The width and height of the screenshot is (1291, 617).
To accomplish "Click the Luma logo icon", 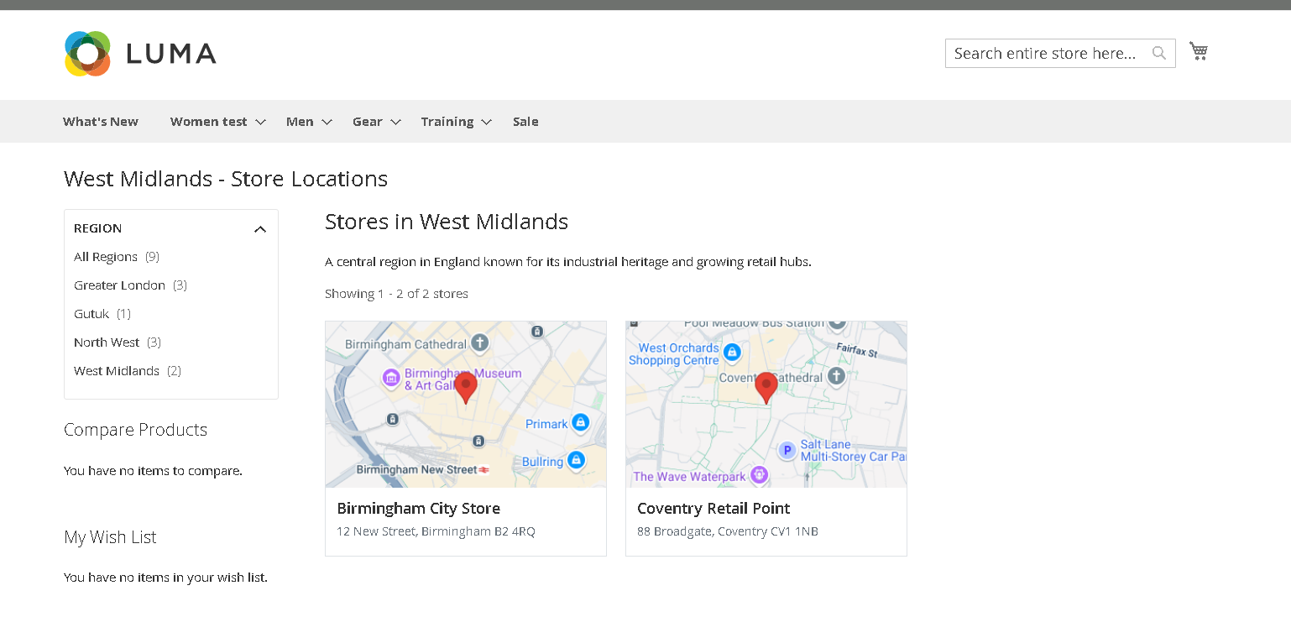I will point(87,54).
